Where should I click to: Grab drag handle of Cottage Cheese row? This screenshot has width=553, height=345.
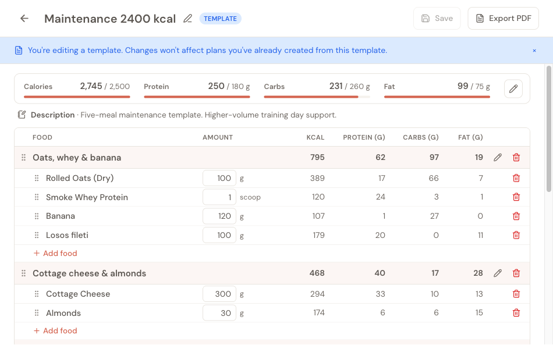(x=37, y=294)
